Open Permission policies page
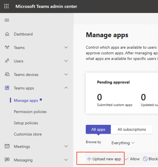This screenshot has height=167, width=158. (x=30, y=112)
